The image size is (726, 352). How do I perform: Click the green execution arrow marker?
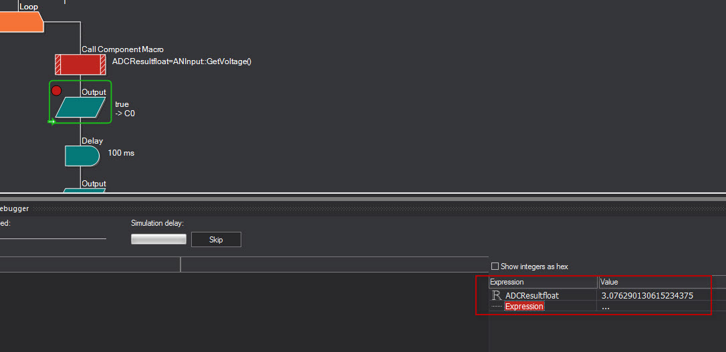point(51,122)
